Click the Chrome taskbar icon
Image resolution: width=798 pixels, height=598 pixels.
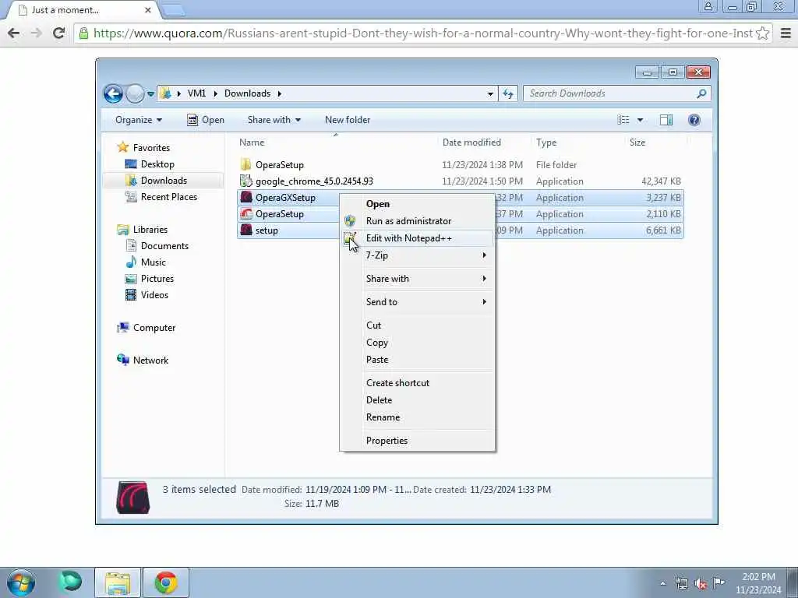pyautogui.click(x=166, y=582)
